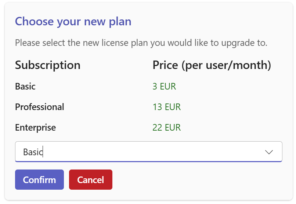Image resolution: width=296 pixels, height=204 pixels.
Task: Click the 3 EUR price
Action: pos(164,87)
